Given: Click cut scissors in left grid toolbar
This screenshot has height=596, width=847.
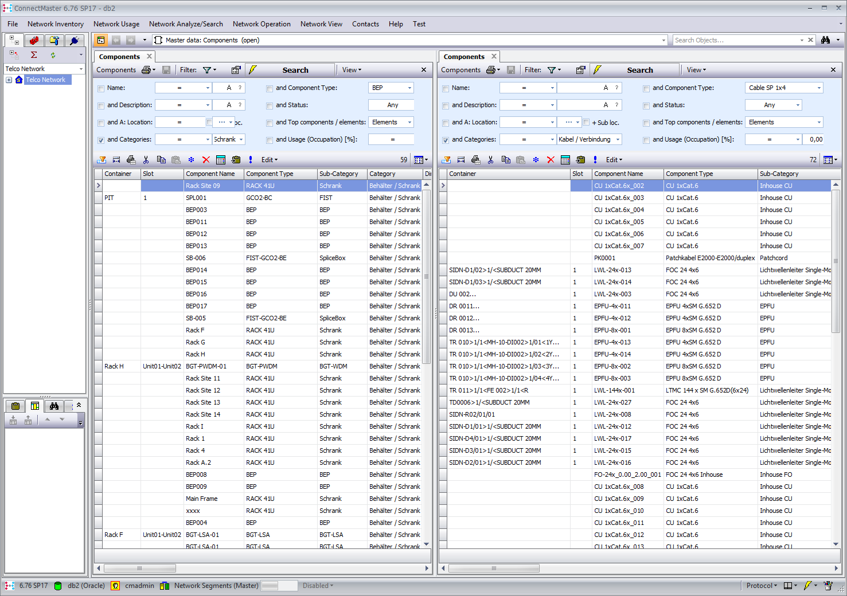Looking at the screenshot, I should 146,160.
